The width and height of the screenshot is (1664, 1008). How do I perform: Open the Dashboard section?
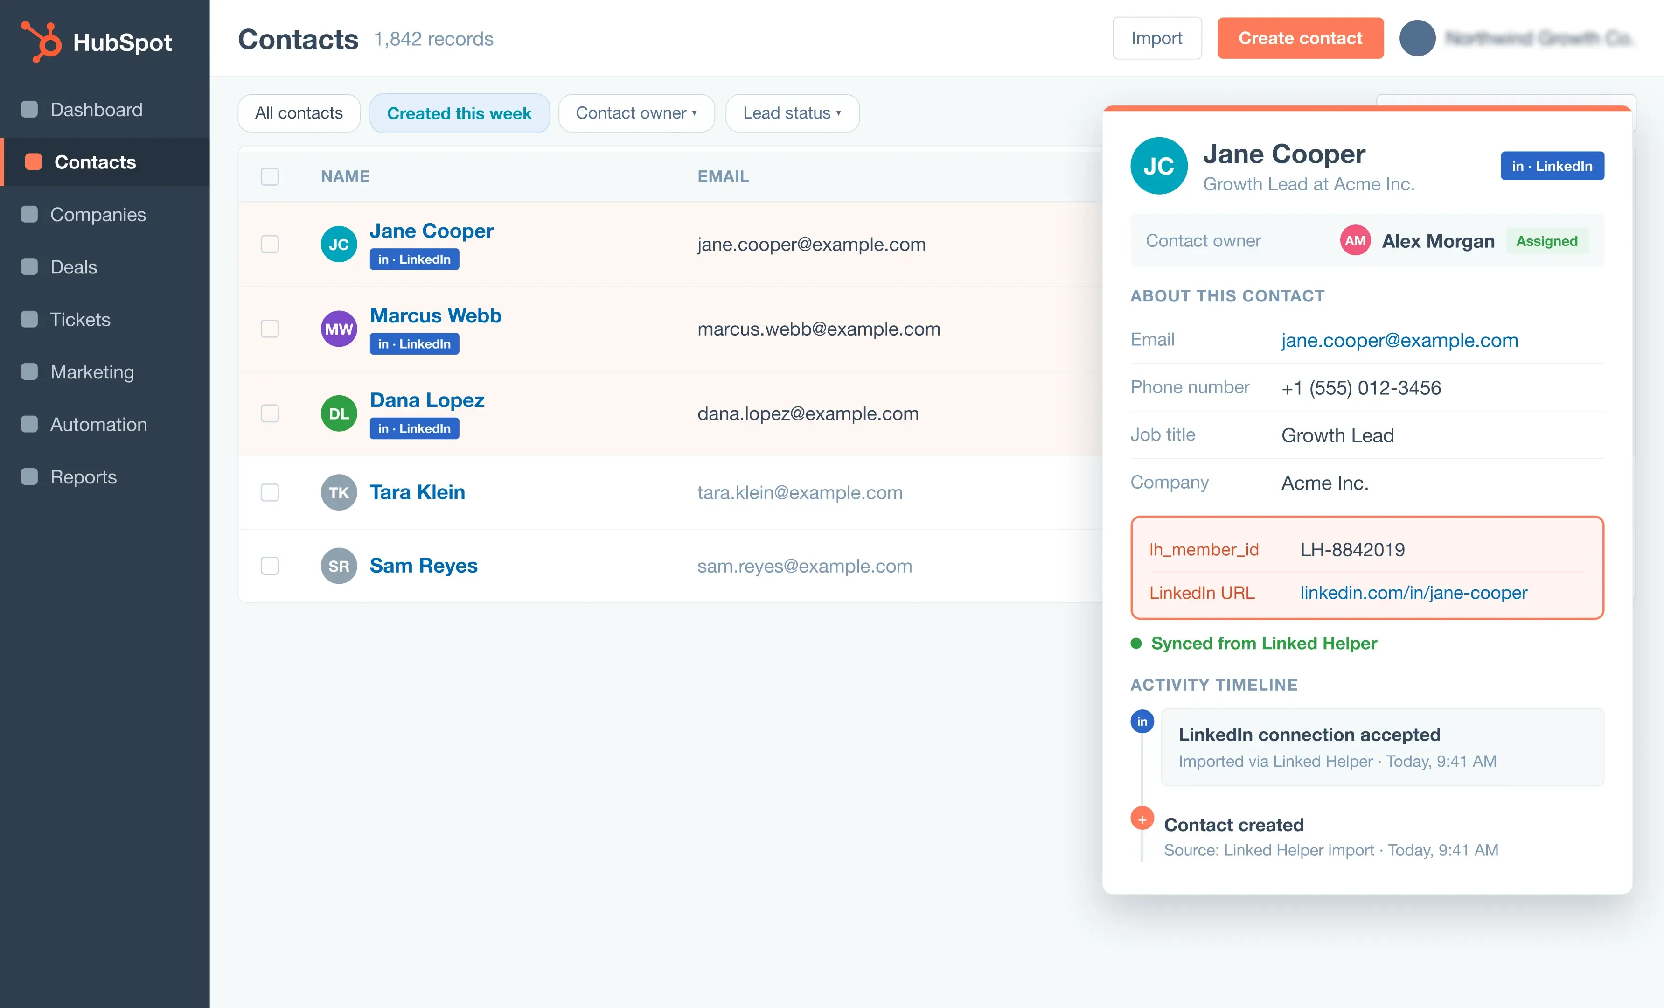(104, 110)
